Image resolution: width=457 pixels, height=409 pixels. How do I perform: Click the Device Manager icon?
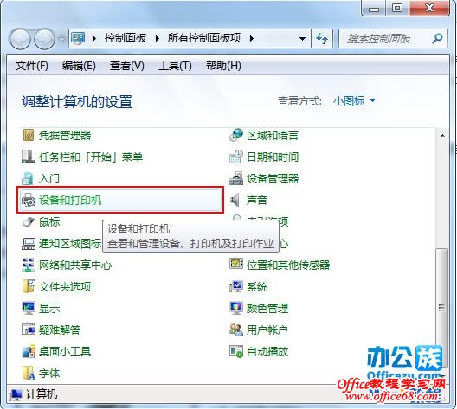[236, 178]
